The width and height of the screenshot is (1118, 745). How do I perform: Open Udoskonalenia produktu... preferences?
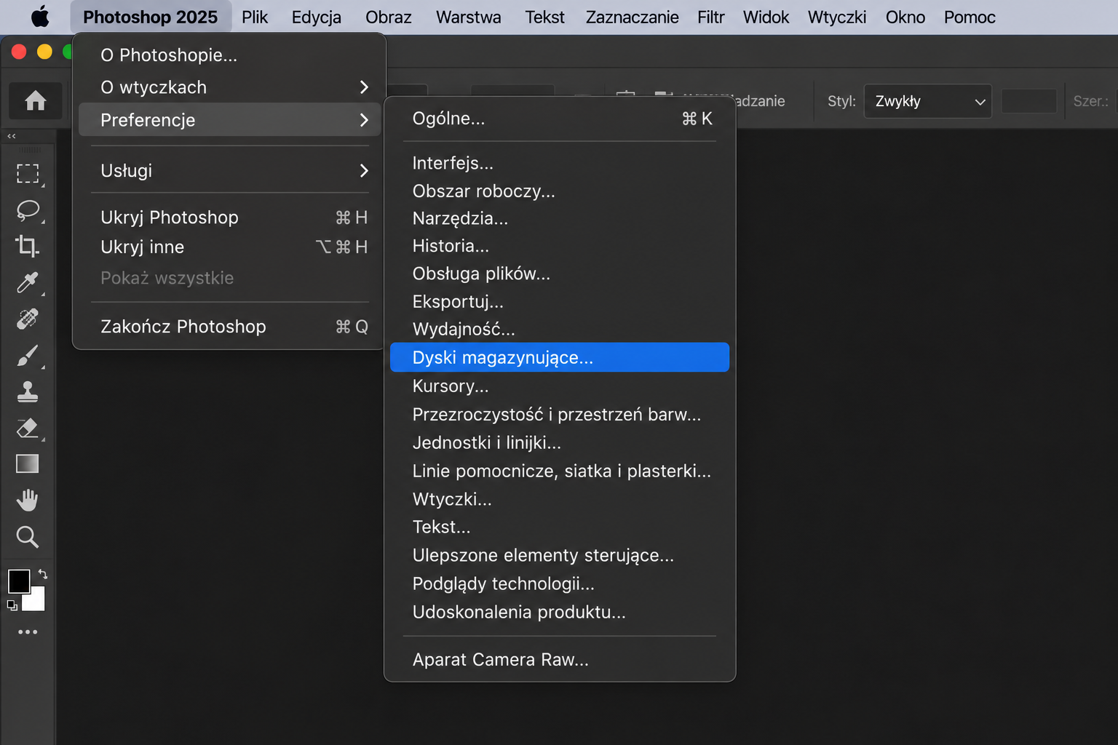(560, 612)
